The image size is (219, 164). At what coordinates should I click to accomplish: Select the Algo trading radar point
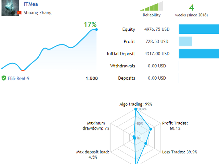click(136, 109)
